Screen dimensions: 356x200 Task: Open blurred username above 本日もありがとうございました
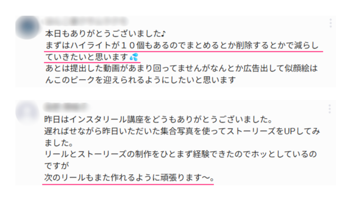click(x=86, y=21)
